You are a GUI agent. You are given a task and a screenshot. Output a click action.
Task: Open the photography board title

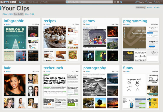[x=95, y=68]
